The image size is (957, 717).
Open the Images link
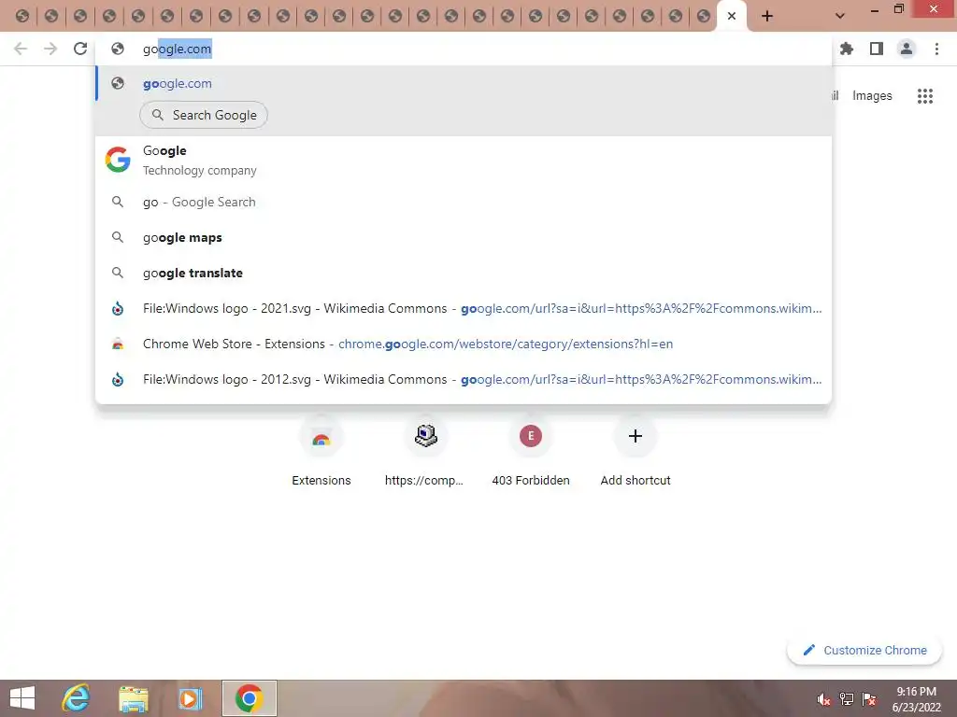(872, 96)
